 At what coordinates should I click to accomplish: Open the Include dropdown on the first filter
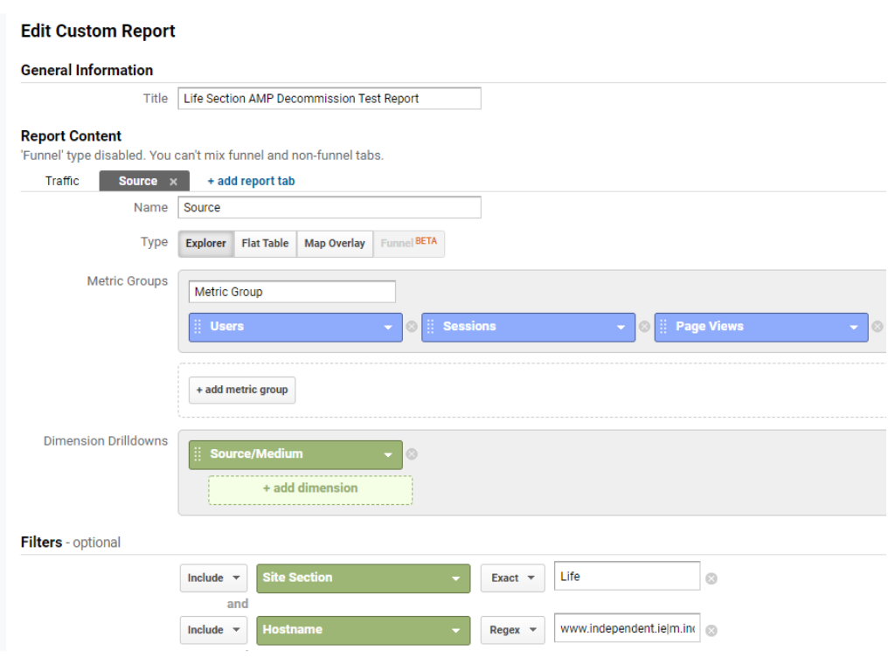(212, 578)
